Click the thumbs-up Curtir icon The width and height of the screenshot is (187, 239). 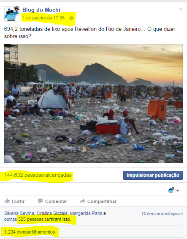(x=7, y=201)
